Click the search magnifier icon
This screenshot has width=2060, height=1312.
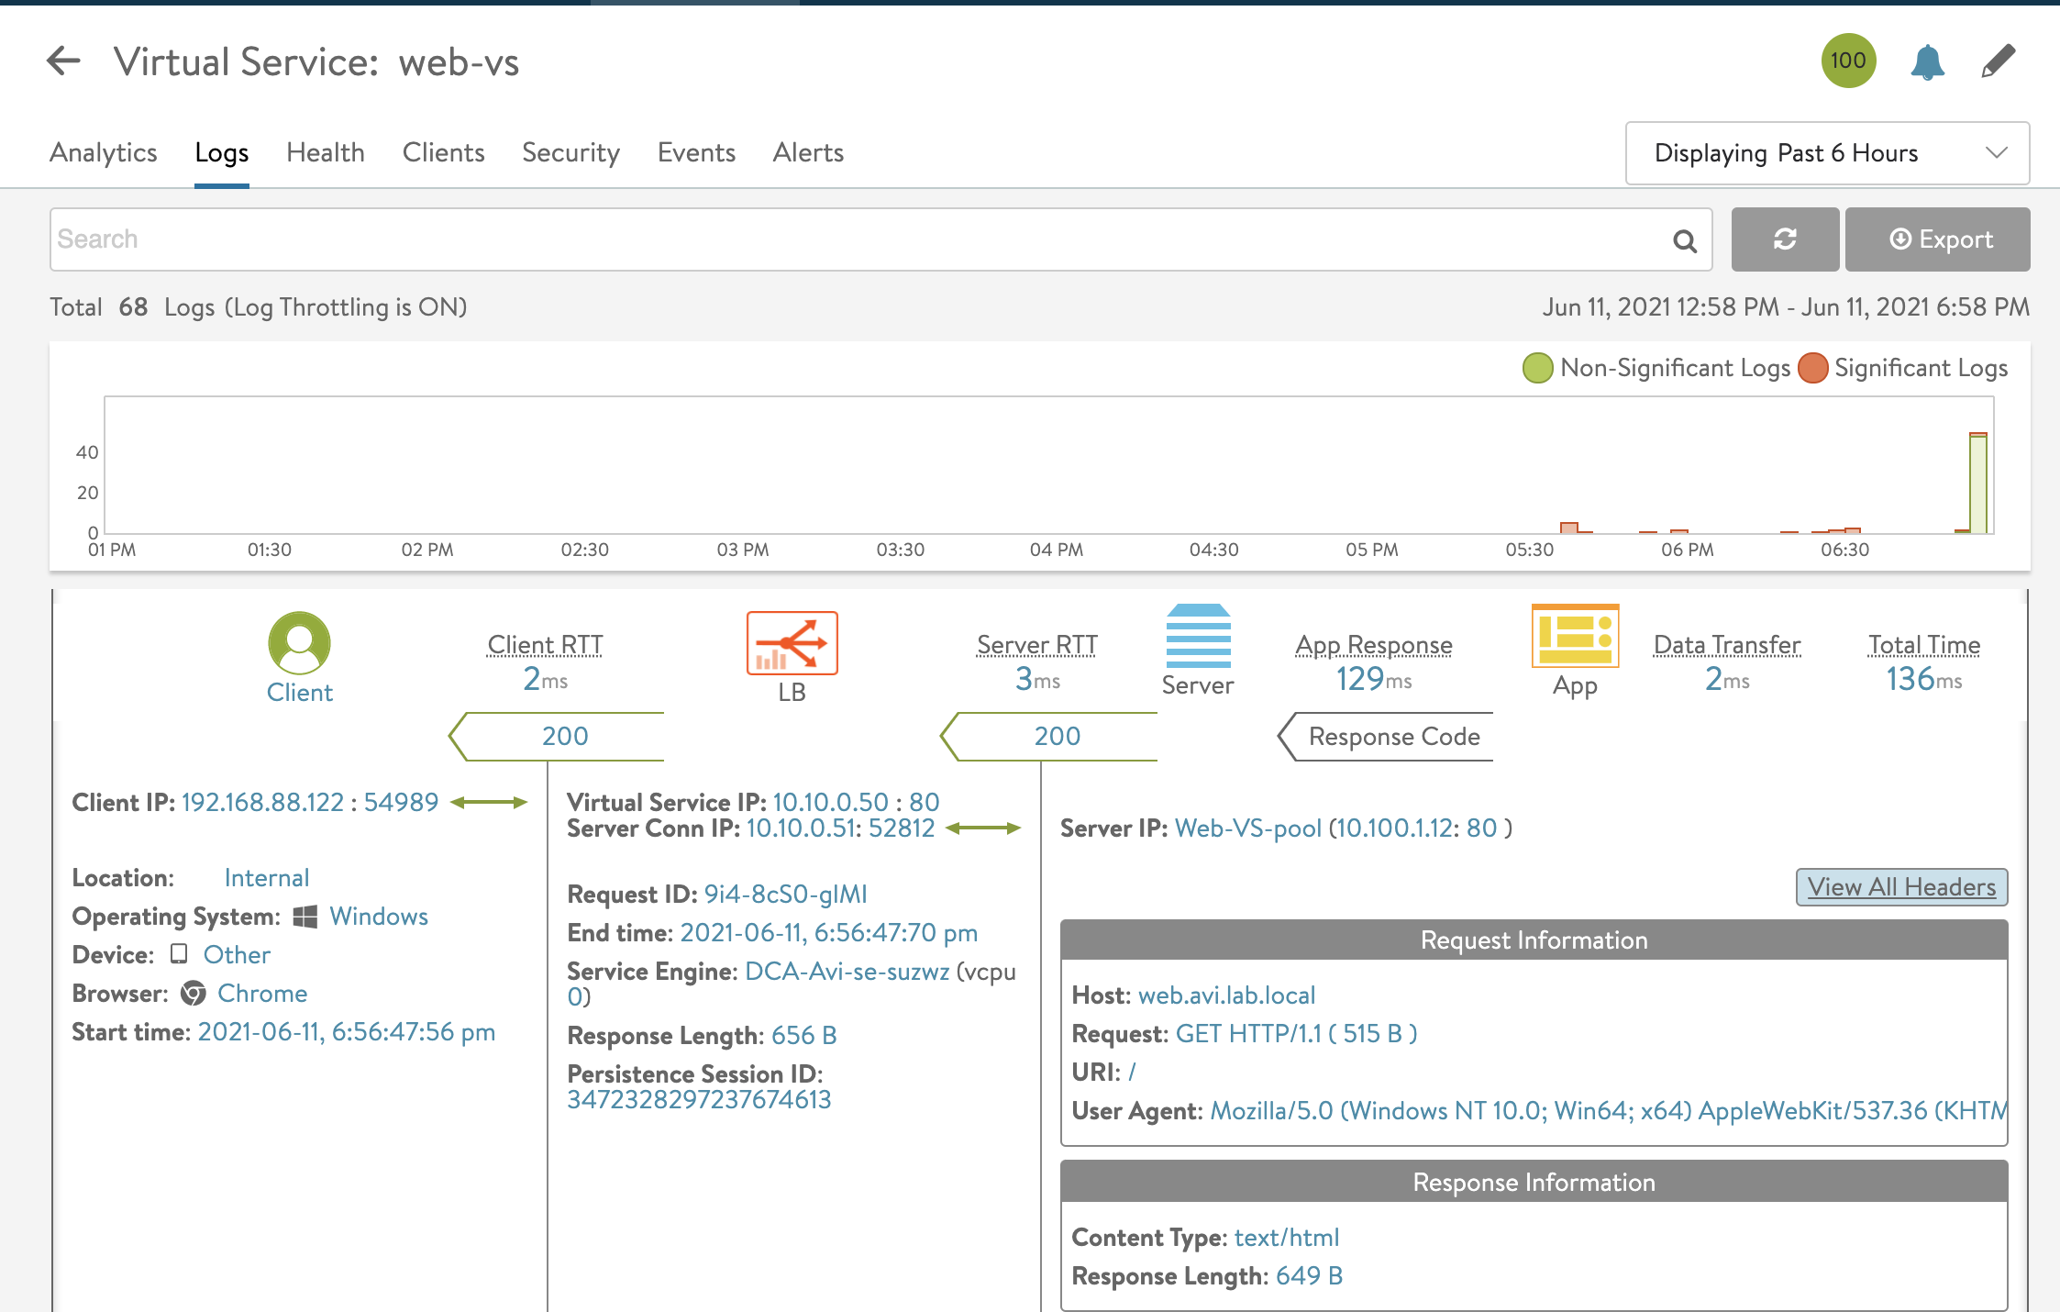tap(1685, 240)
